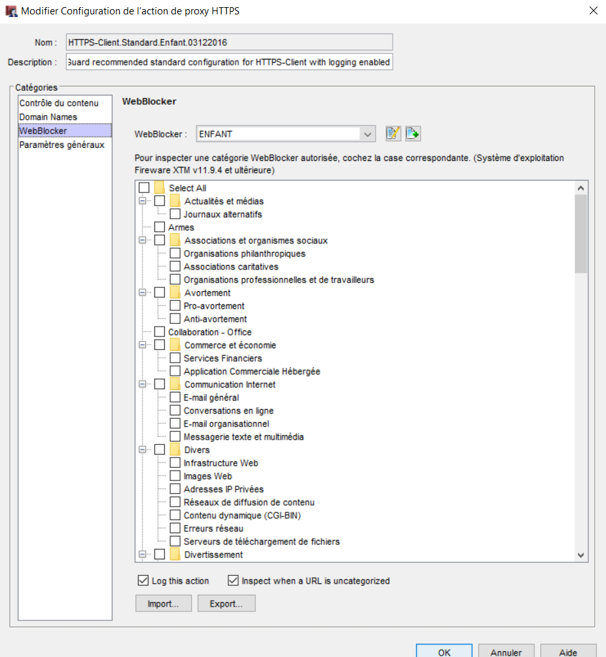
Task: Click the category list scrollbar thumb
Action: click(x=580, y=234)
